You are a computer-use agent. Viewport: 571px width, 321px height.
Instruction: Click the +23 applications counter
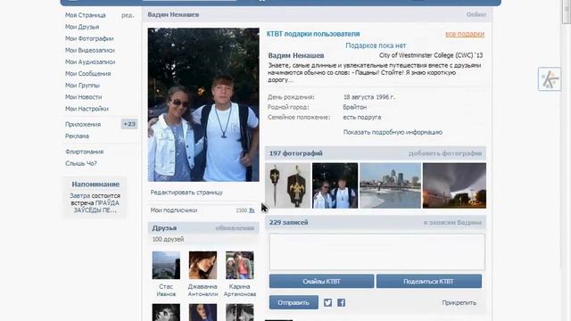tap(129, 124)
